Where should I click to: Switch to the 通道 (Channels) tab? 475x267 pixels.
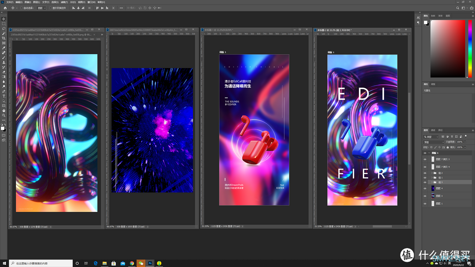coord(433,130)
